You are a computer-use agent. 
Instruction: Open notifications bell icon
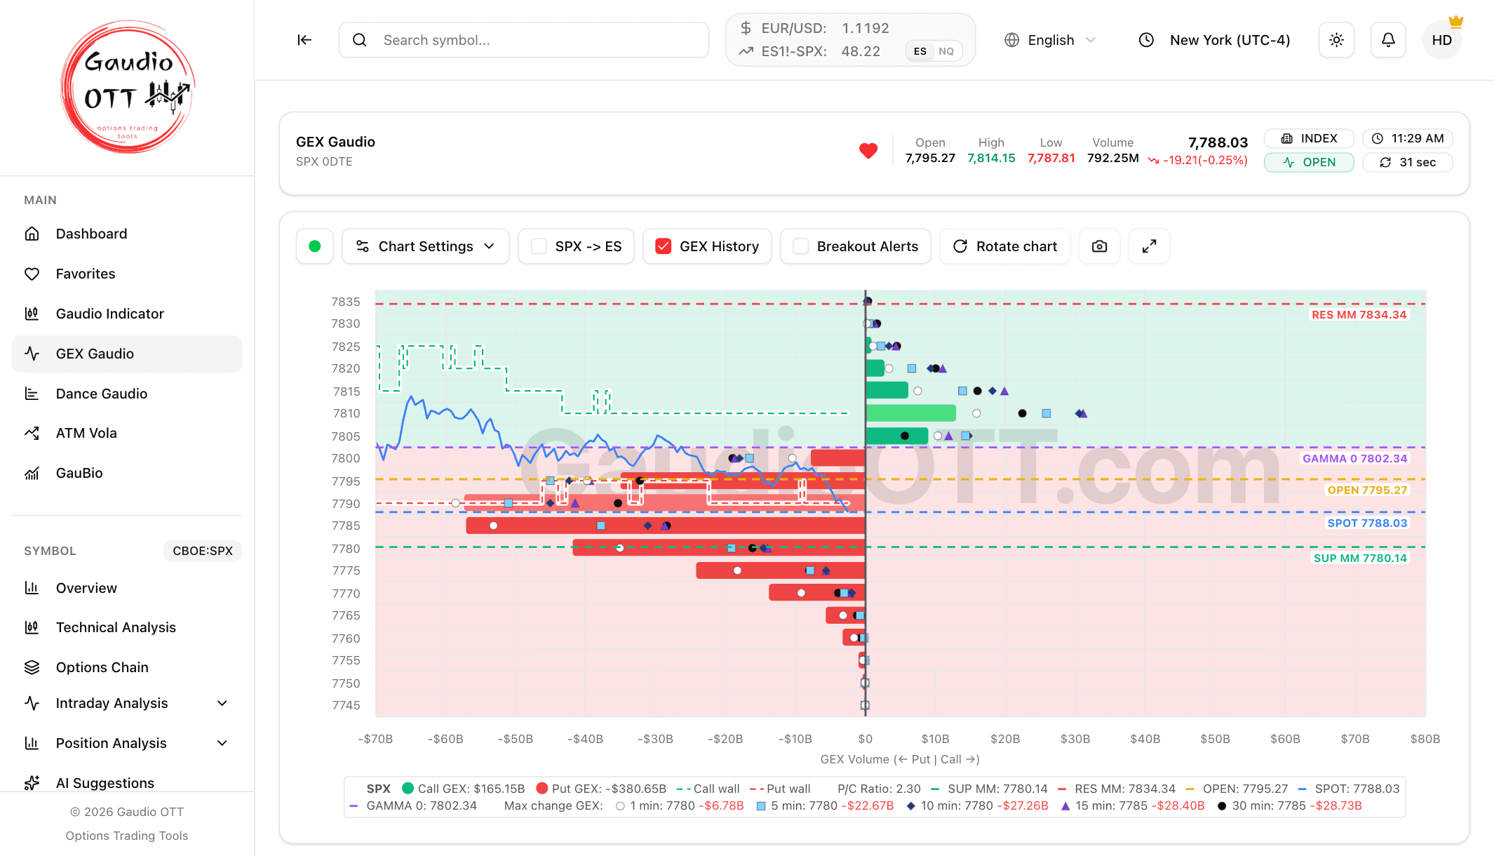click(1388, 40)
